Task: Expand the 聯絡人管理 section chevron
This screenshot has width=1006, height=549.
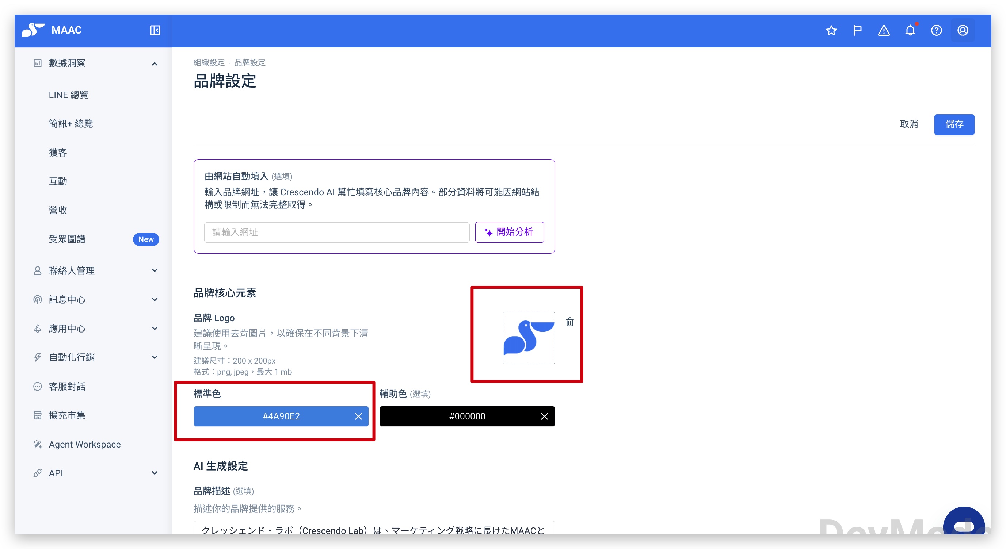Action: (155, 270)
